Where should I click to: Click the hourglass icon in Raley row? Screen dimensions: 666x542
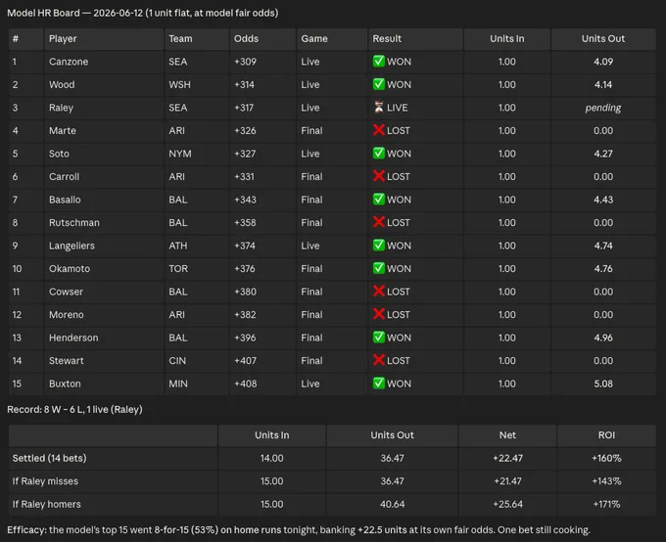[379, 108]
